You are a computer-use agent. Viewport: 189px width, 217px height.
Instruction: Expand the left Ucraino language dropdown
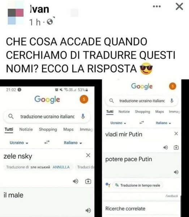[x=19, y=143]
